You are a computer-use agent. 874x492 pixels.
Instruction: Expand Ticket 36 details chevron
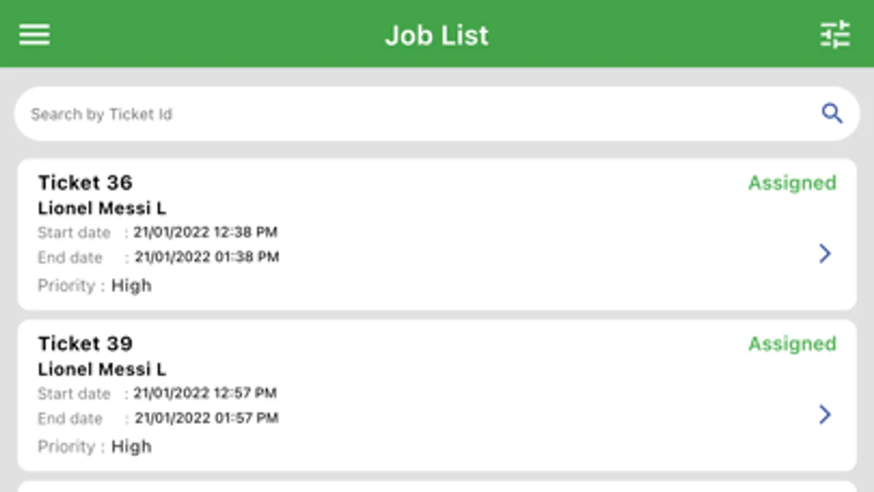pyautogui.click(x=825, y=254)
